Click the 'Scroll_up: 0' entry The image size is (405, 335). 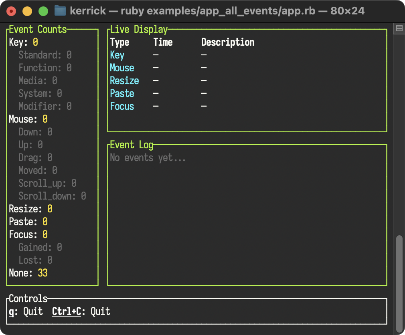pyautogui.click(x=48, y=183)
